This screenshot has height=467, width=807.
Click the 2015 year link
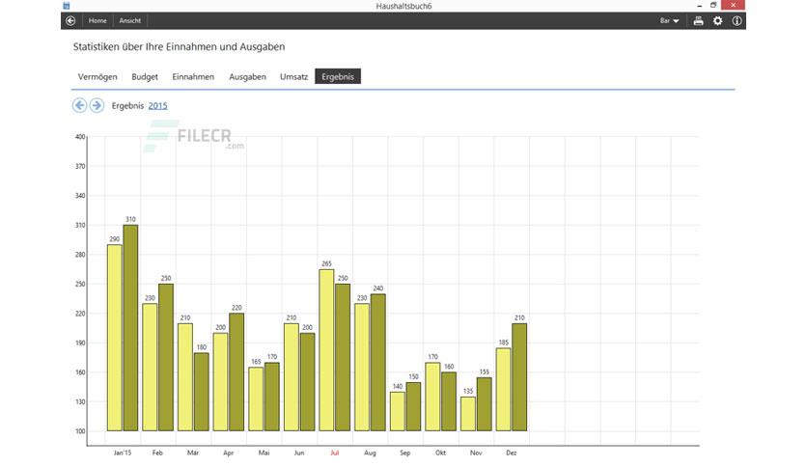158,105
